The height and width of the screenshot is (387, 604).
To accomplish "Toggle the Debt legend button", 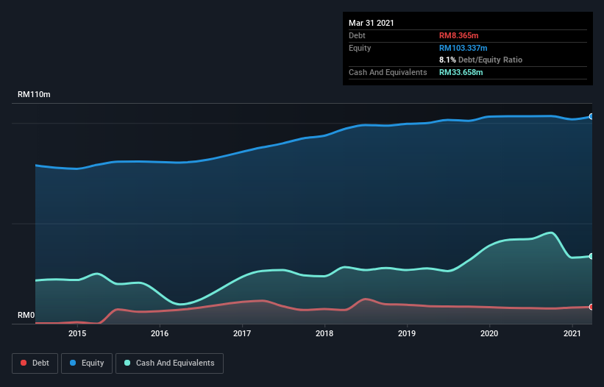I will point(35,363).
